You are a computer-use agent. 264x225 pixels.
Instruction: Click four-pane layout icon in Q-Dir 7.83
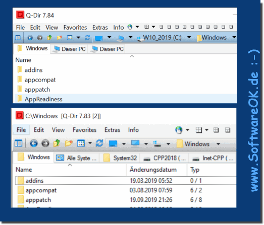(x=199, y=130)
